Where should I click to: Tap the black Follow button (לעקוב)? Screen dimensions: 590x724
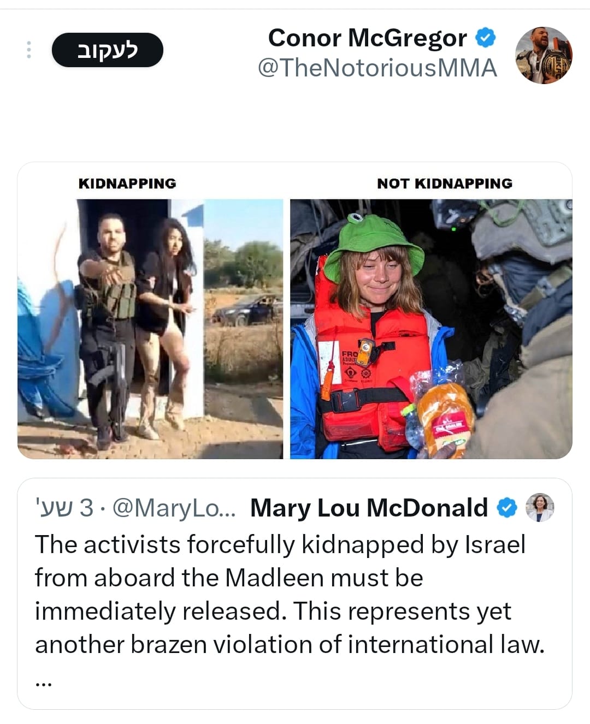click(x=107, y=50)
